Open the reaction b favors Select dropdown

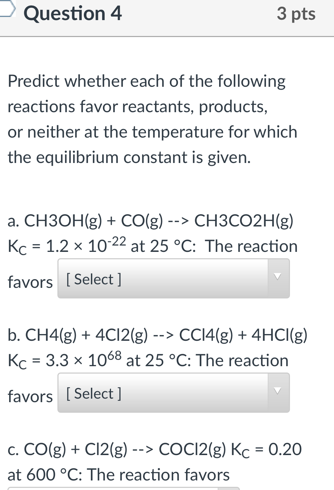click(163, 393)
